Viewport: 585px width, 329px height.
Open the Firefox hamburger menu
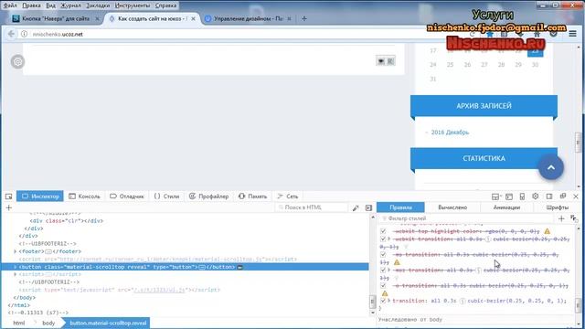tap(573, 34)
